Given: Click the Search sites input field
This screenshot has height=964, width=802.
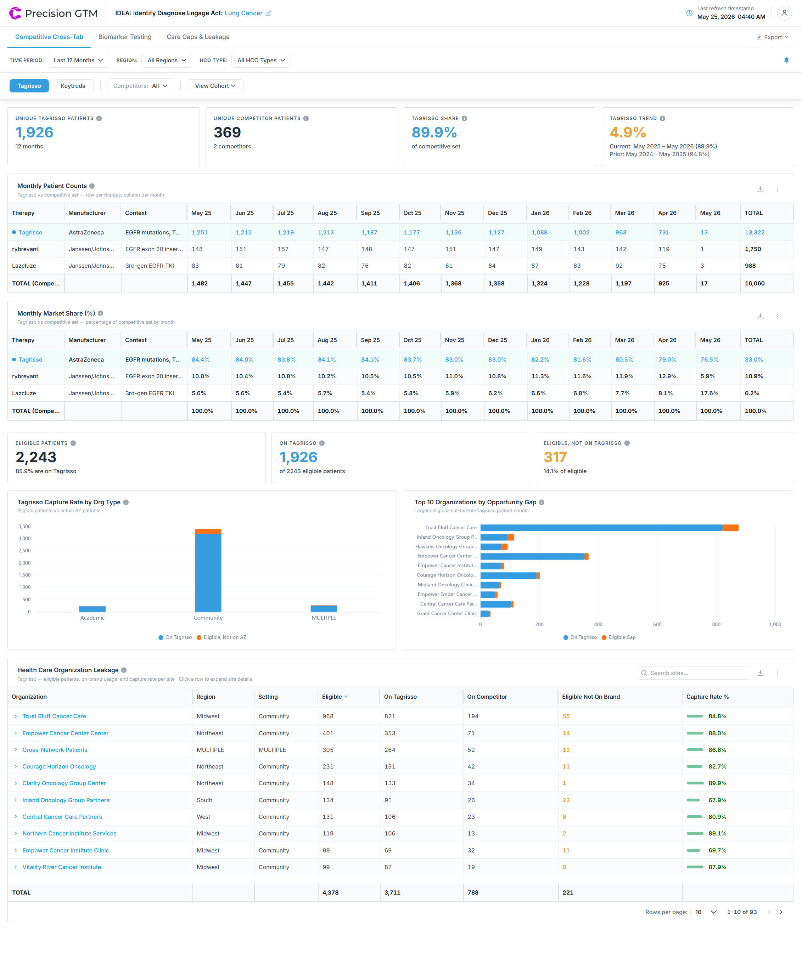Looking at the screenshot, I should coord(693,673).
